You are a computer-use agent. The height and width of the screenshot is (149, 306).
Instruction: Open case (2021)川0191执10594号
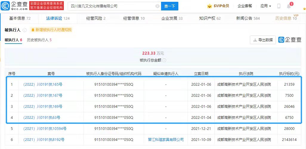[45, 129]
